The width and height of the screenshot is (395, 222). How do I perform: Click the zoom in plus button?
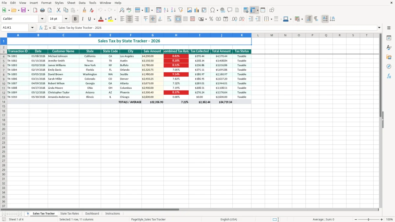point(382,219)
